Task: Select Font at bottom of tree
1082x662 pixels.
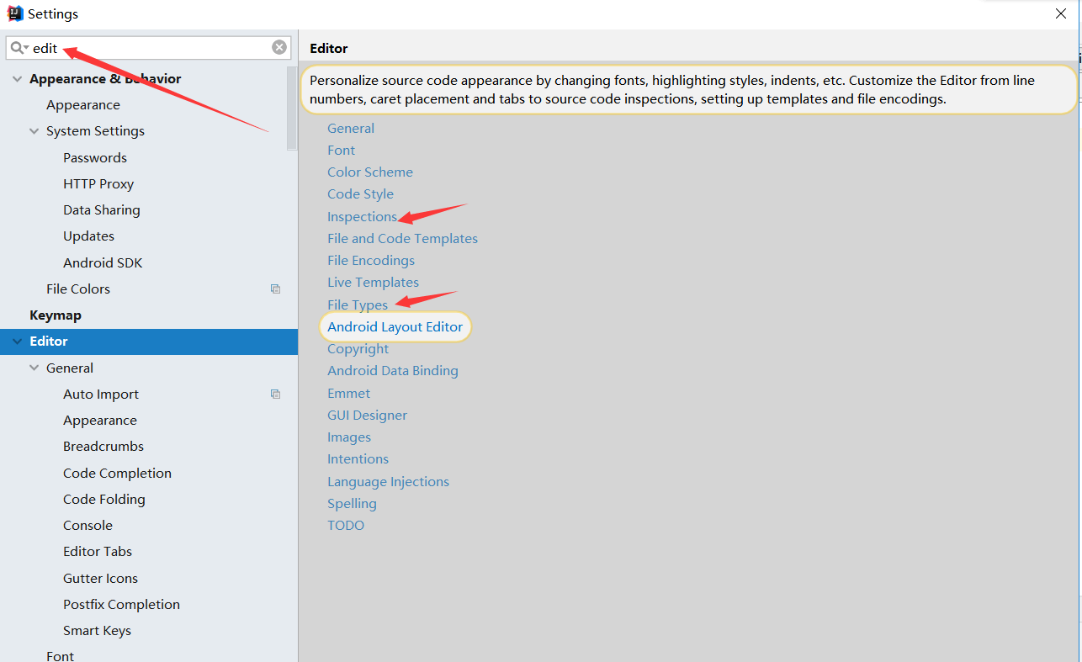Action: [x=60, y=655]
